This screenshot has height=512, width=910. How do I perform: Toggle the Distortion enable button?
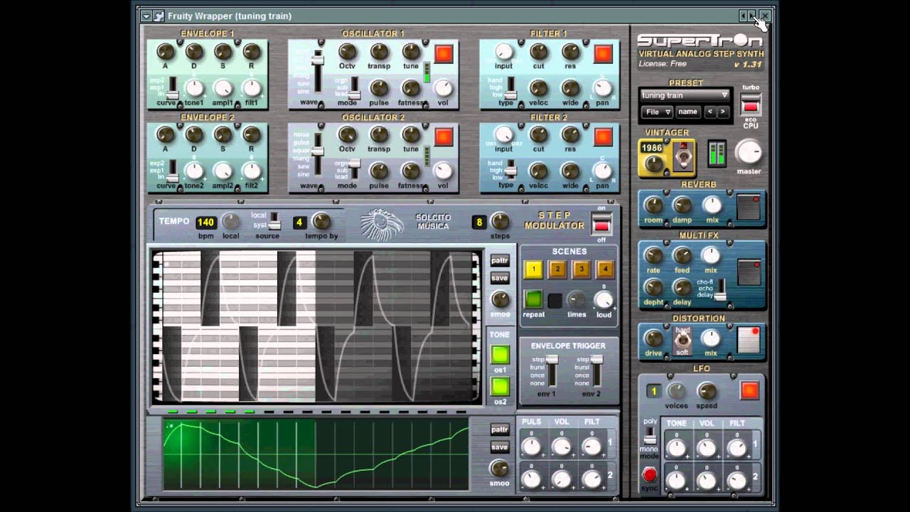[x=749, y=339]
